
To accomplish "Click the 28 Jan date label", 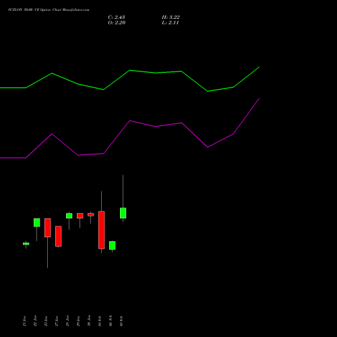I will [x=67, y=321].
